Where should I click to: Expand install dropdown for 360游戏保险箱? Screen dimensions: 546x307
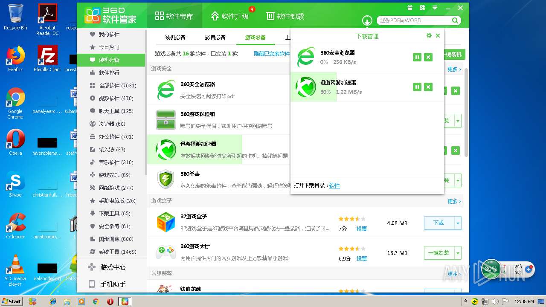point(458,121)
